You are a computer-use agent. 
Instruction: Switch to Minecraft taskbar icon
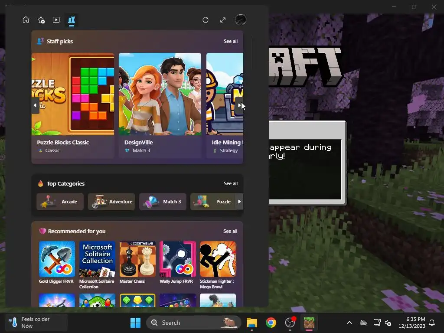pos(309,323)
